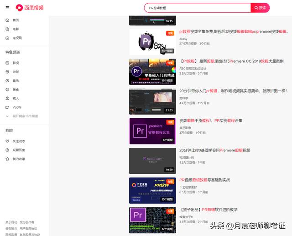Viewport: 292px width, 236px height.
Task: Click 6.5万次观看 view count text
Action: [187, 192]
